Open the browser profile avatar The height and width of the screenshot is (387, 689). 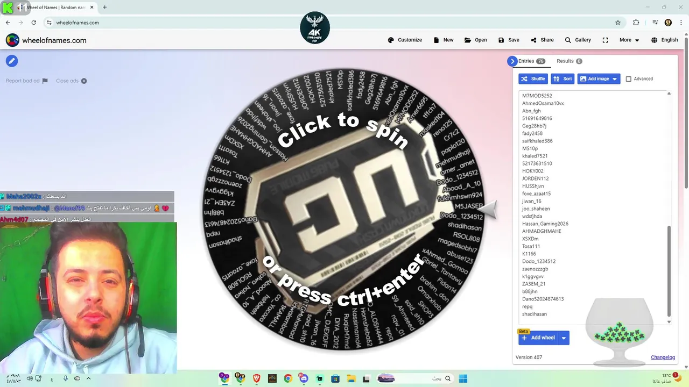pos(668,23)
